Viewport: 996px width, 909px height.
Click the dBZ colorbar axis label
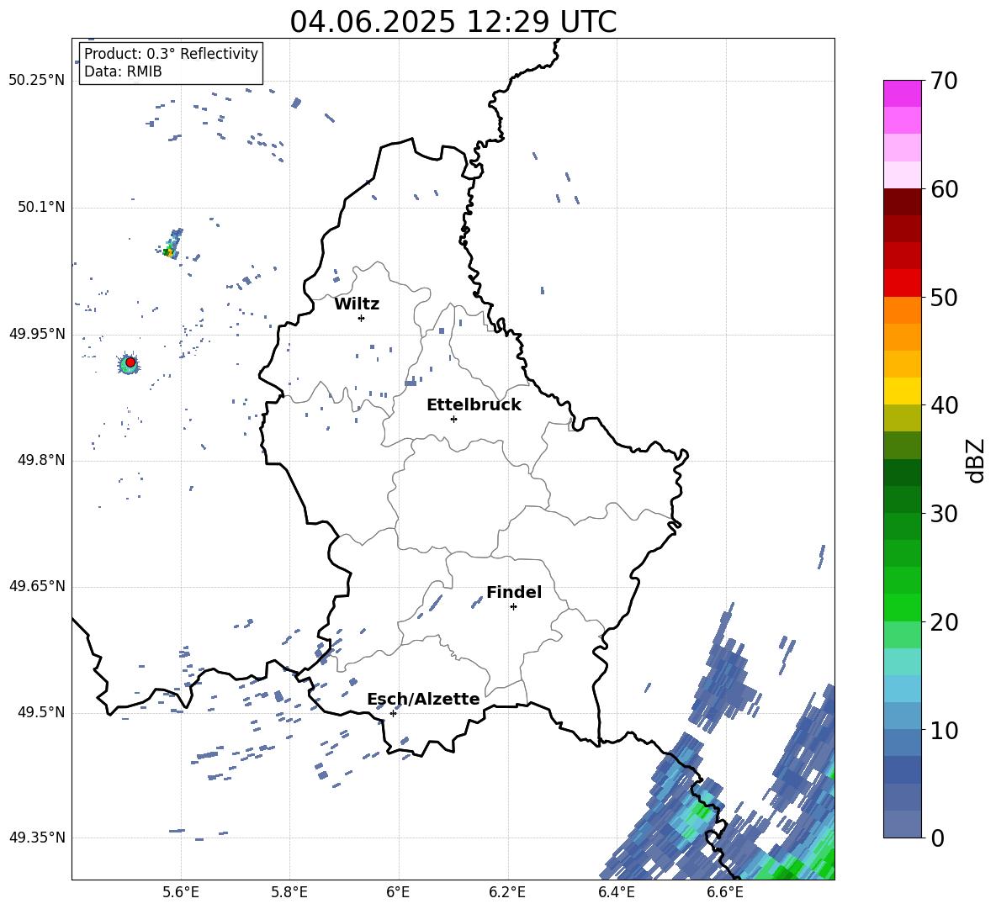coord(975,460)
